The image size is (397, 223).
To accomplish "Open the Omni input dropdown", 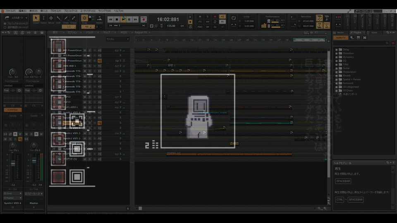I will coord(13,193).
